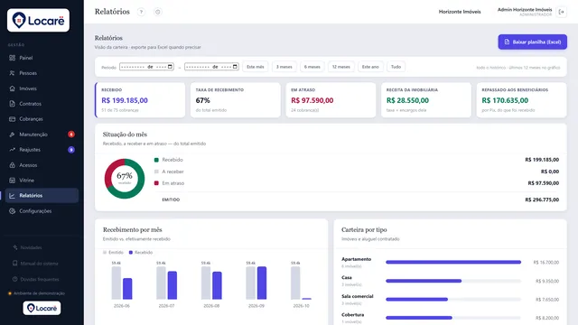
Task: Open the Painel dashboard icon in sidebar
Action: 12,58
